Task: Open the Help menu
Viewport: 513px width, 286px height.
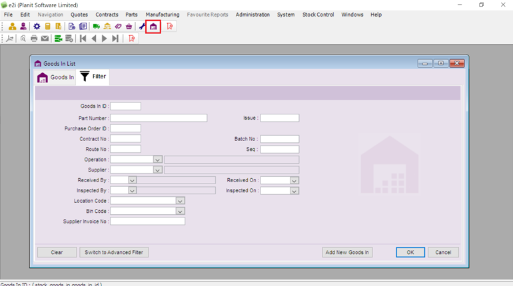Action: click(x=376, y=15)
